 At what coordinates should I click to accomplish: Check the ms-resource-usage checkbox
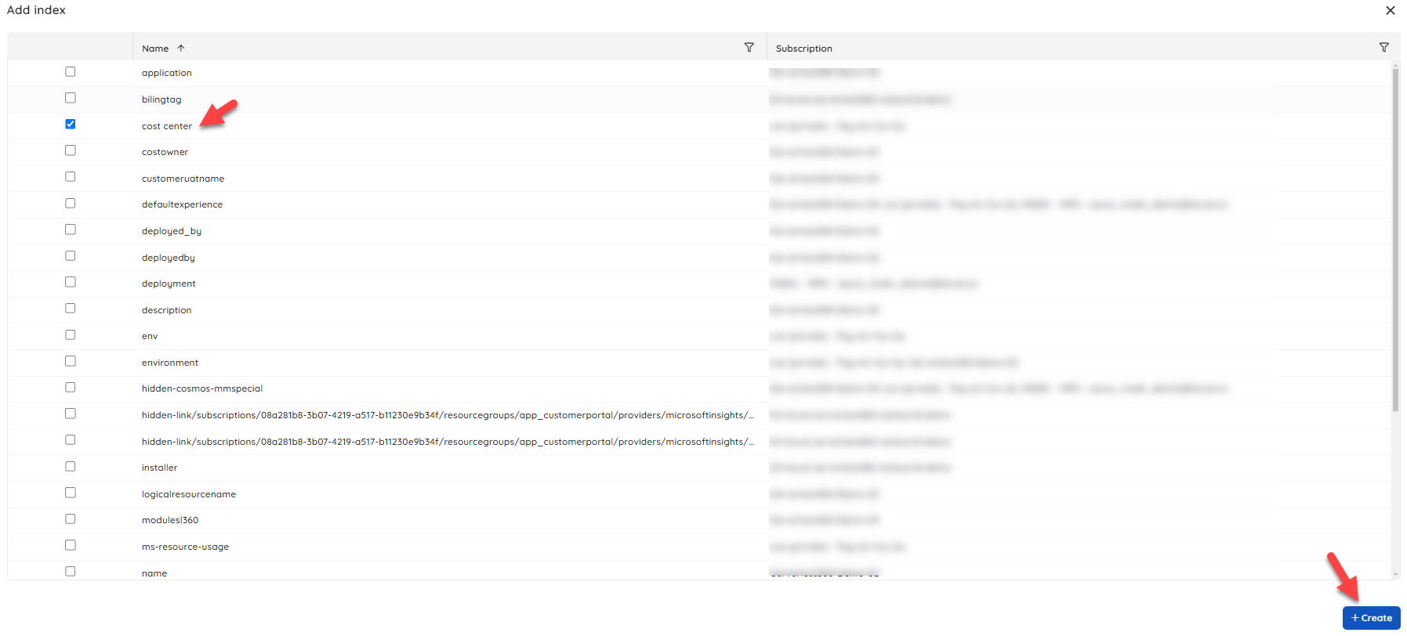(x=71, y=545)
